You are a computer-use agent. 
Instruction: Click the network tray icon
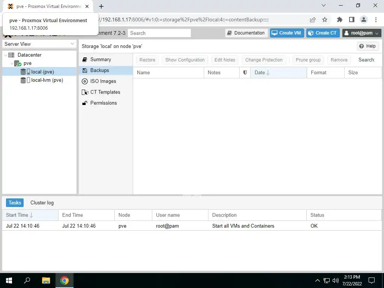pyautogui.click(x=327, y=280)
